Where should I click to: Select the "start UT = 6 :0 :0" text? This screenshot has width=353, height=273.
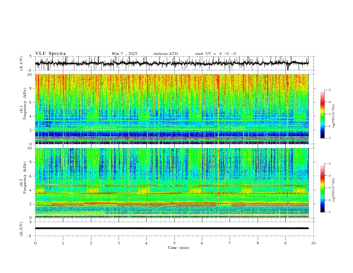(215, 54)
